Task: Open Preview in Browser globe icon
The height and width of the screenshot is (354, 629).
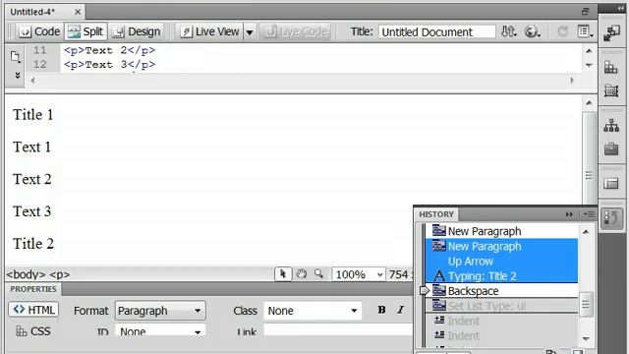Action: (533, 31)
